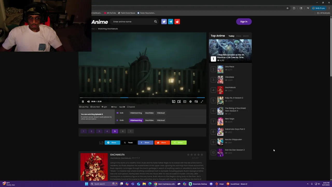This screenshot has height=187, width=332.
Task: Open the Twitter social icon
Action: coord(164,22)
